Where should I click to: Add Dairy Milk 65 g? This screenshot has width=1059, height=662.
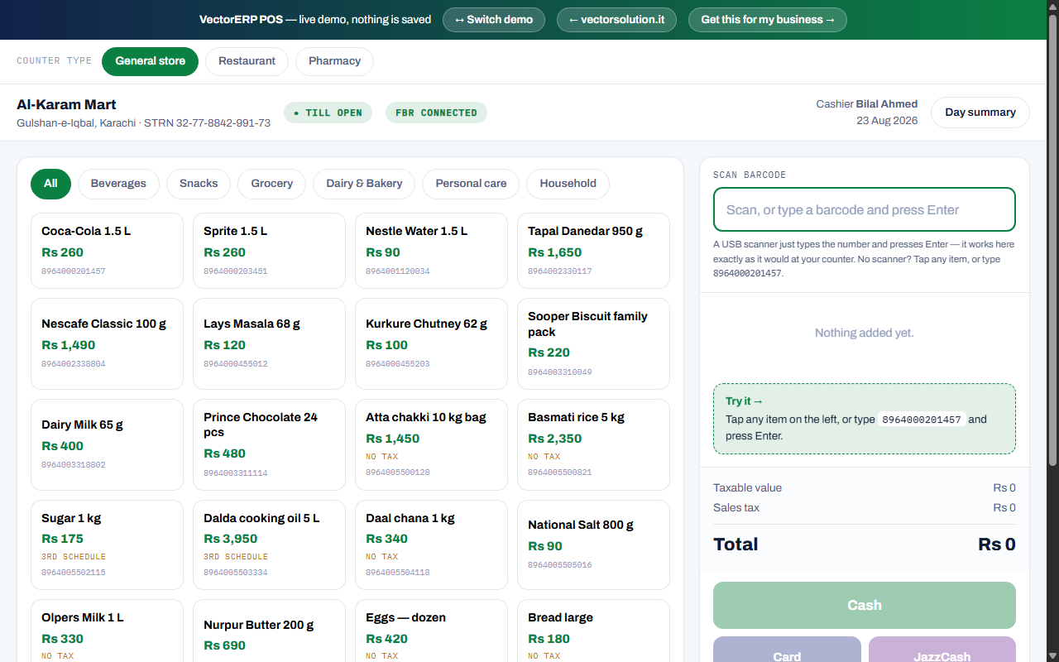click(107, 444)
